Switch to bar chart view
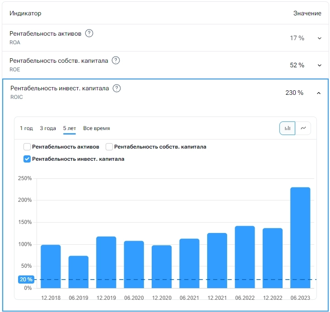 (x=288, y=128)
